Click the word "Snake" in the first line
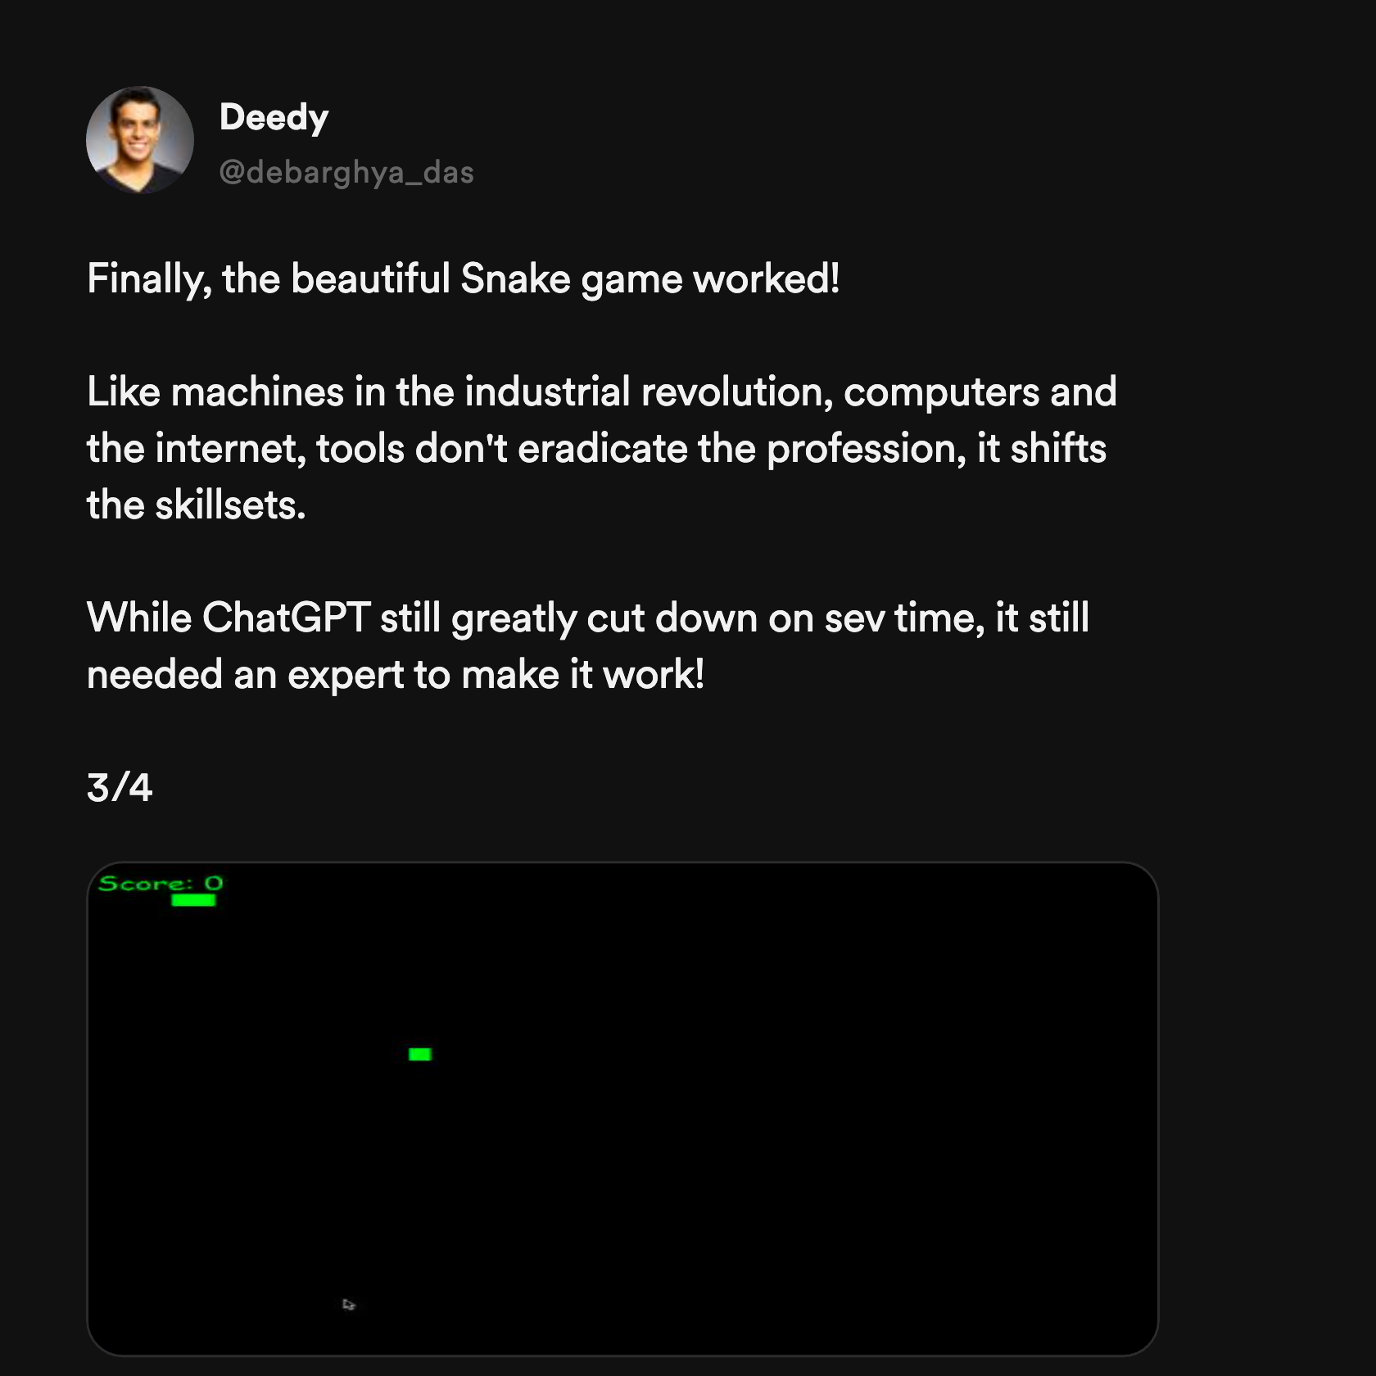The image size is (1376, 1376). [515, 278]
